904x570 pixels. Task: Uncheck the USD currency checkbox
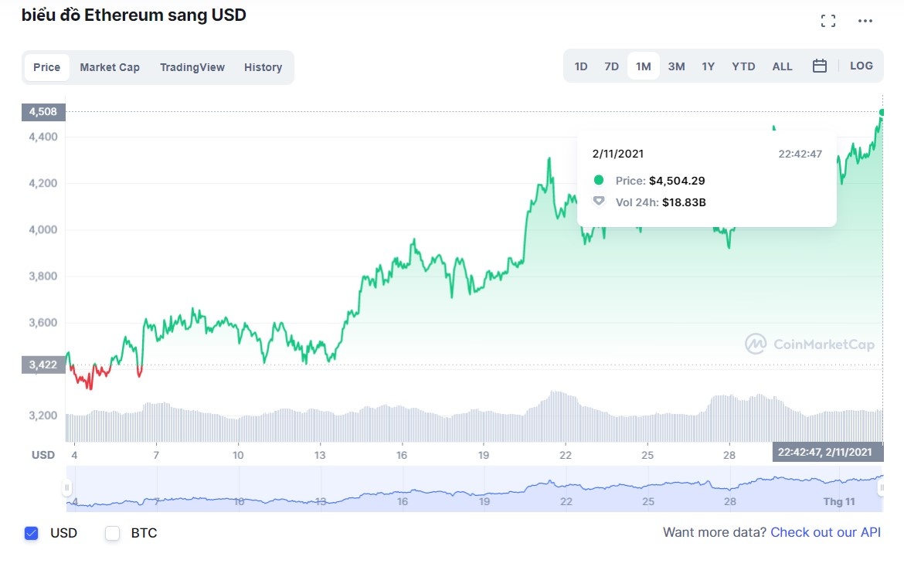point(31,533)
